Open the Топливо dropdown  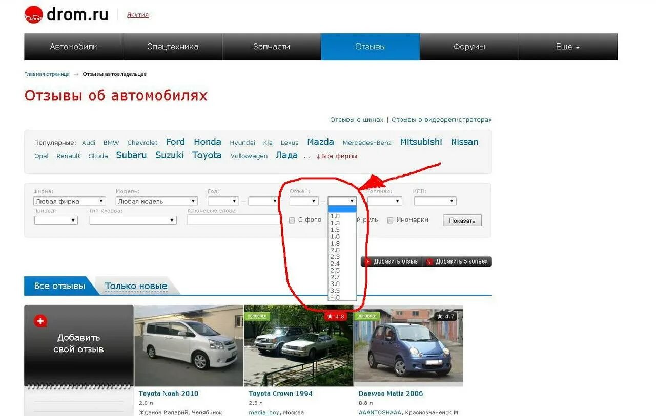point(385,201)
